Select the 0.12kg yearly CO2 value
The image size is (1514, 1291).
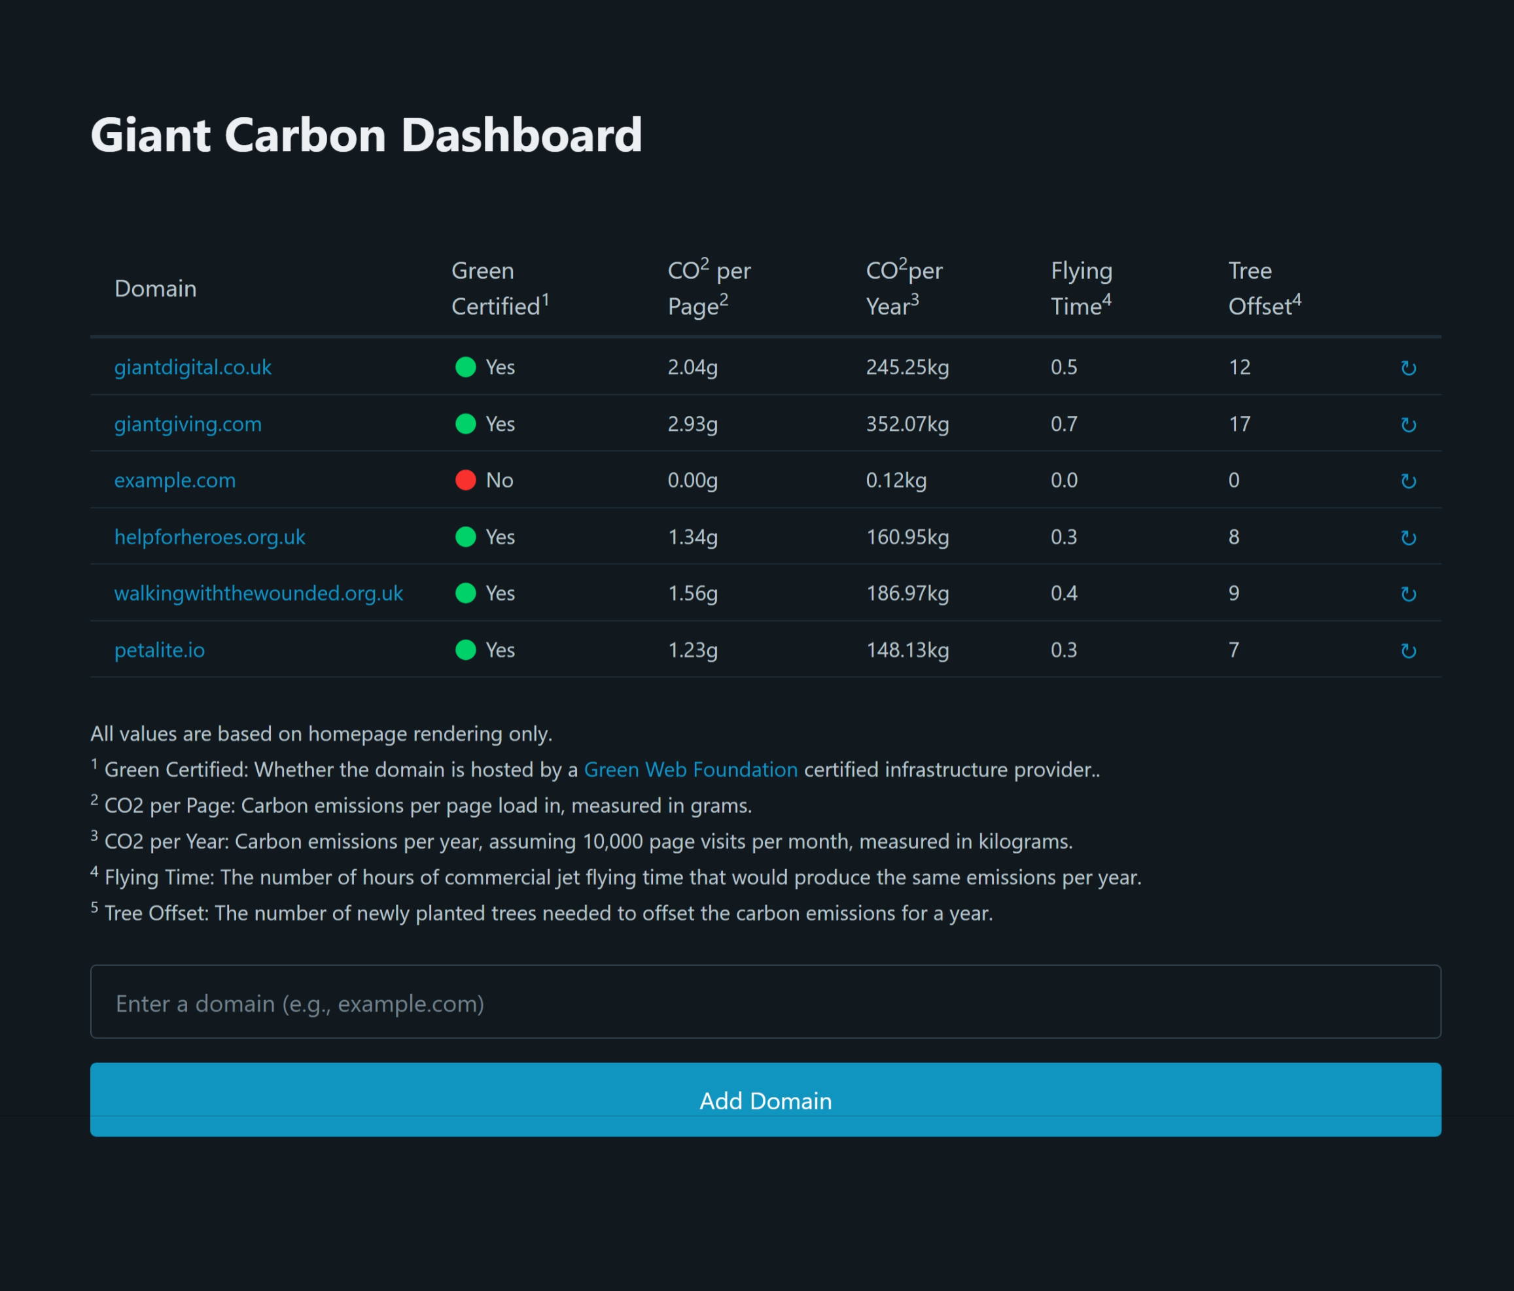pos(896,481)
